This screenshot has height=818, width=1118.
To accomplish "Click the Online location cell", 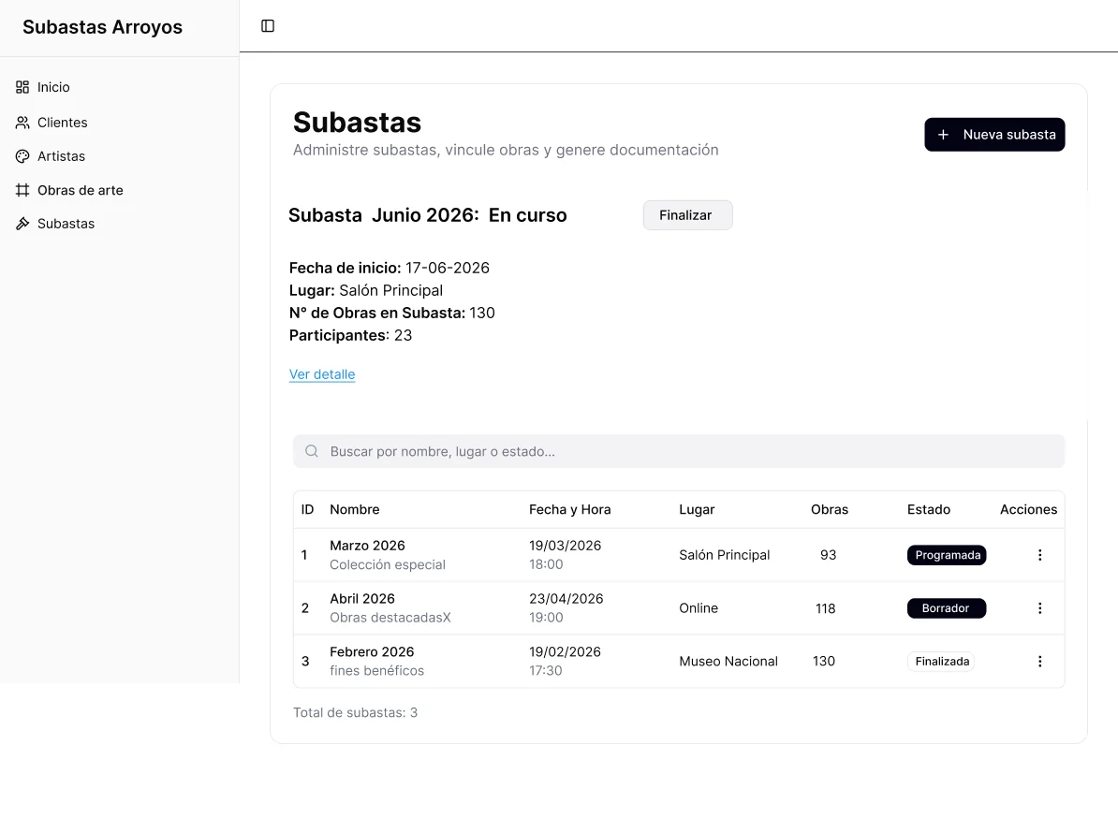I will [x=699, y=608].
